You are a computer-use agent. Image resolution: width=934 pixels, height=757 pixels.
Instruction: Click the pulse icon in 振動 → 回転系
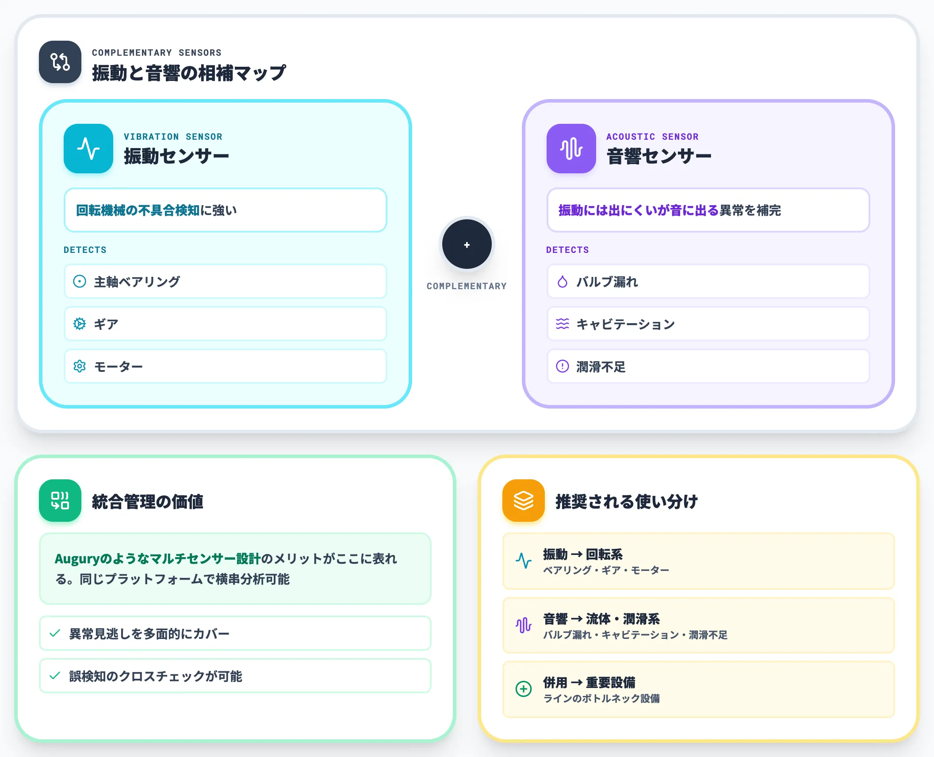click(x=524, y=561)
